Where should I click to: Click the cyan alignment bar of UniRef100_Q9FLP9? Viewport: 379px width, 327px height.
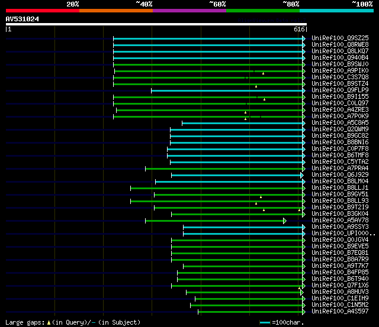click(227, 90)
